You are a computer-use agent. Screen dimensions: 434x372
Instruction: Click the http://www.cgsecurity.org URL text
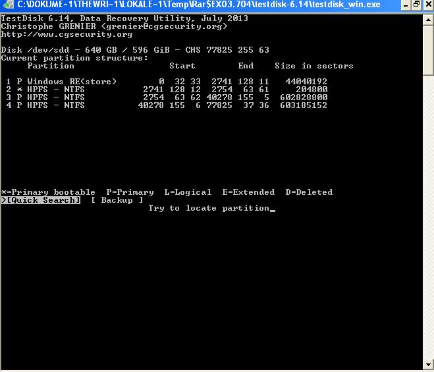[x=67, y=35]
